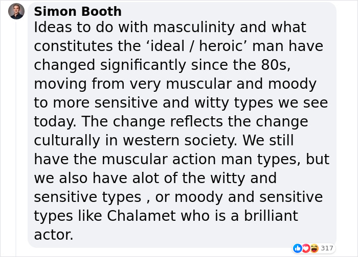
Task: Click the word 'brilliant' in the comment
Action: (x=271, y=216)
